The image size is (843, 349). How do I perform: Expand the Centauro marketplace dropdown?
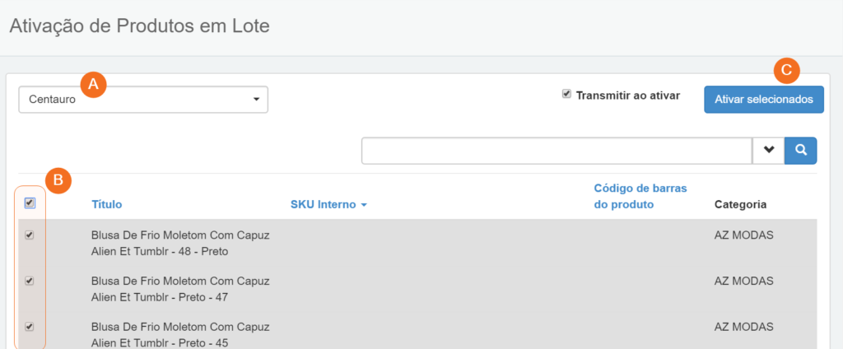tap(143, 100)
